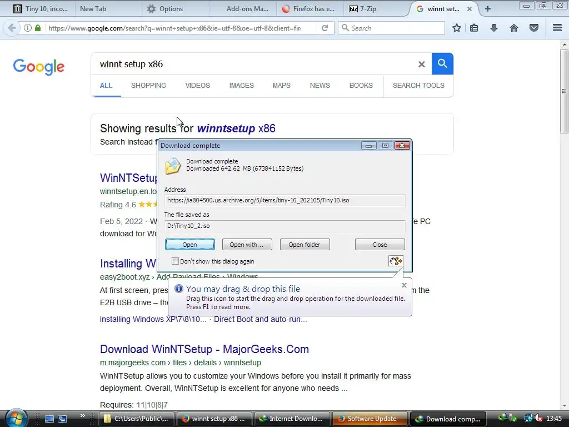
Task: Click the blue Google search button
Action: click(442, 63)
